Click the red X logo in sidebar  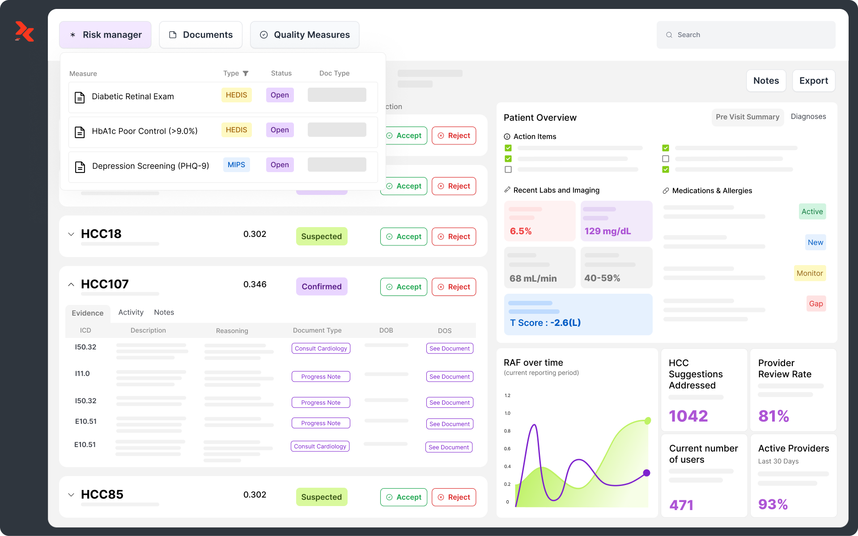[x=25, y=32]
